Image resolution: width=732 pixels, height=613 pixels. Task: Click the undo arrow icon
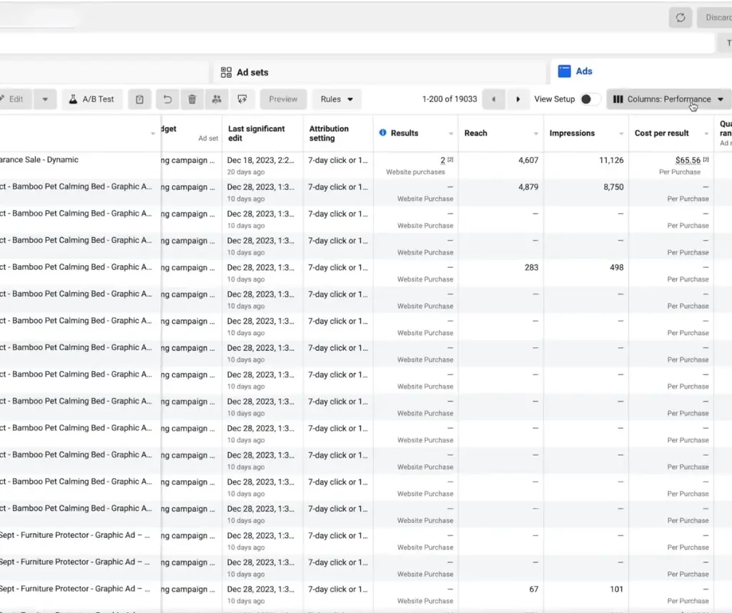(x=168, y=99)
